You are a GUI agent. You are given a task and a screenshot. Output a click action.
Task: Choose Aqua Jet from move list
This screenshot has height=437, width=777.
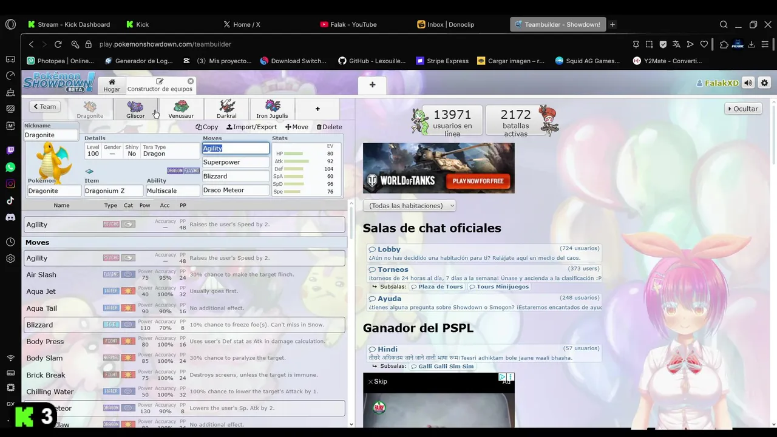tap(185, 291)
